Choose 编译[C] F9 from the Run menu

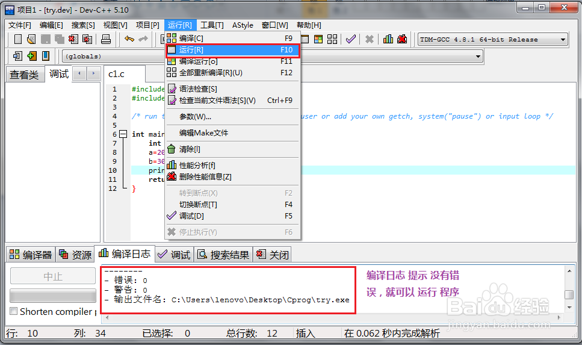coord(233,39)
